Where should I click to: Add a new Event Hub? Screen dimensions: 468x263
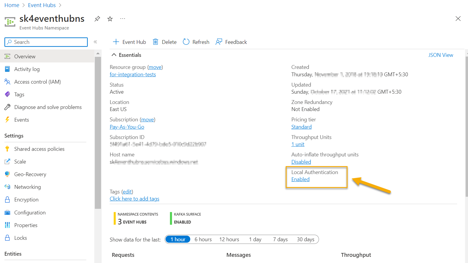(129, 42)
